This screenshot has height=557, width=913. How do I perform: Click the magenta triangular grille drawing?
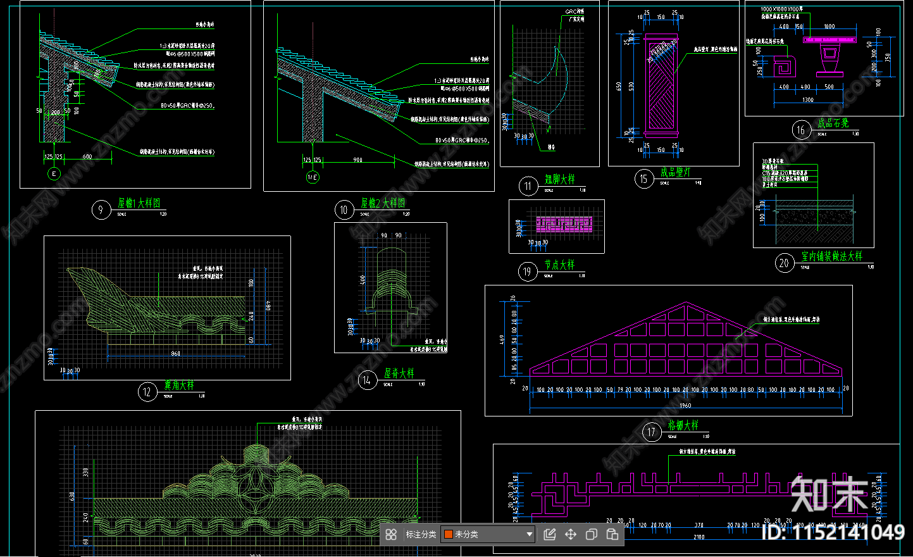pyautogui.click(x=686, y=339)
